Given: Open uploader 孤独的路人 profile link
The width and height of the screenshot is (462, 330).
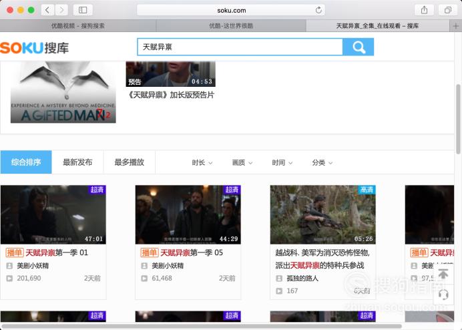Looking at the screenshot, I should coord(302,278).
